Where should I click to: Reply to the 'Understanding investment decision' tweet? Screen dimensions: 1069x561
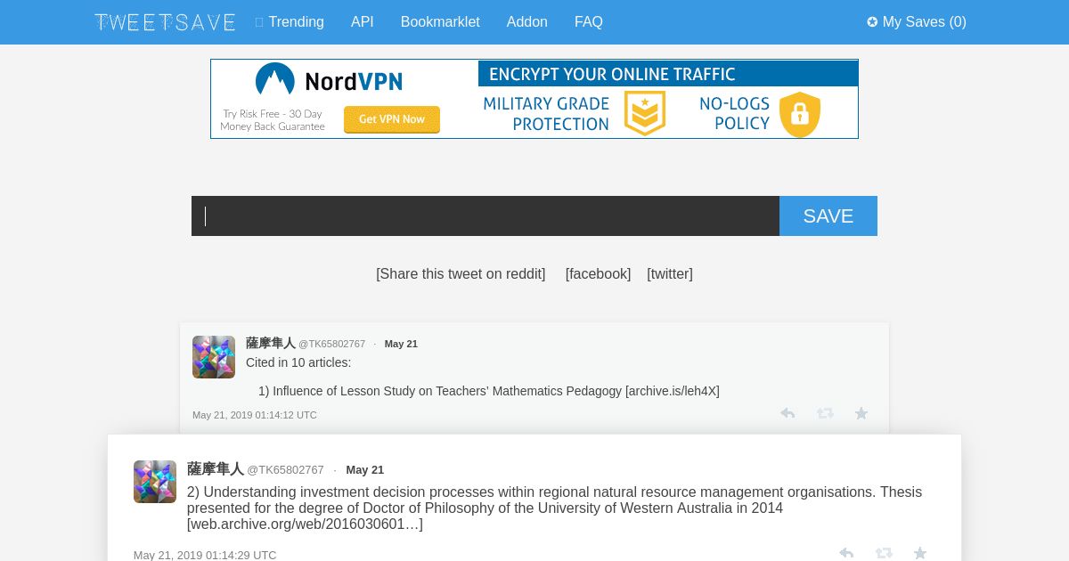pyautogui.click(x=846, y=553)
